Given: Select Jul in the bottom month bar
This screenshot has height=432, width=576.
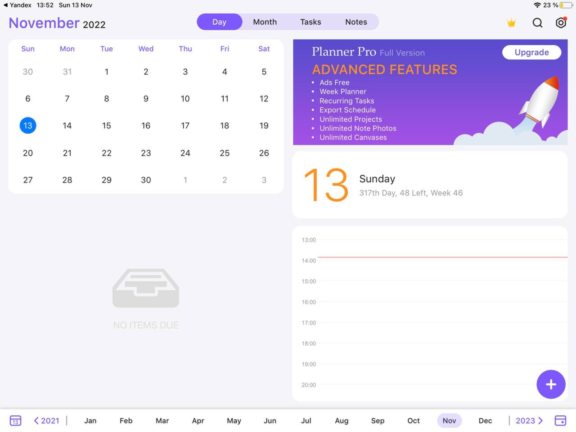Looking at the screenshot, I should coord(306,420).
